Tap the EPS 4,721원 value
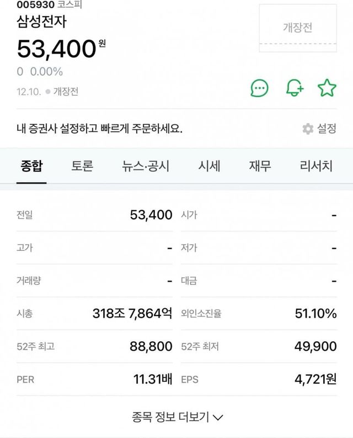 tap(315, 380)
